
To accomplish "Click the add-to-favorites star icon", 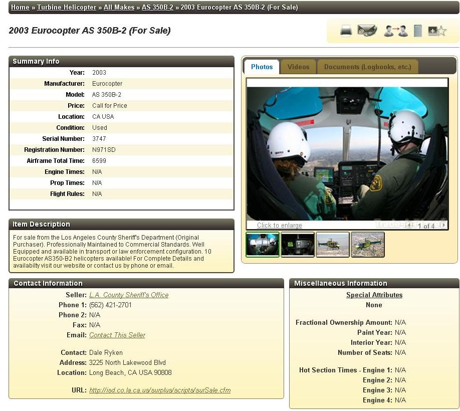I will [436, 31].
